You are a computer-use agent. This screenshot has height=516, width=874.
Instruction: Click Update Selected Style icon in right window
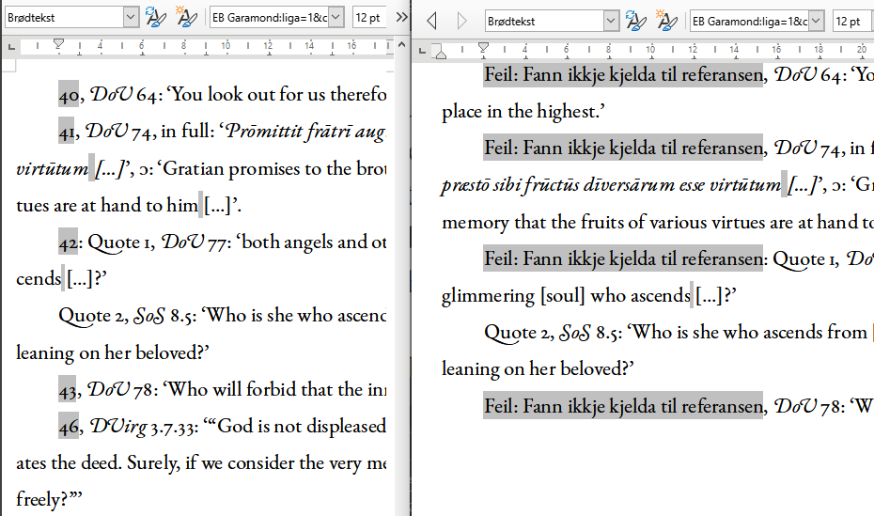(635, 21)
